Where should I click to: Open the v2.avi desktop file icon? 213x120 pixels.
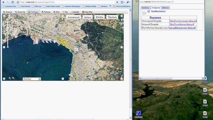205,103
